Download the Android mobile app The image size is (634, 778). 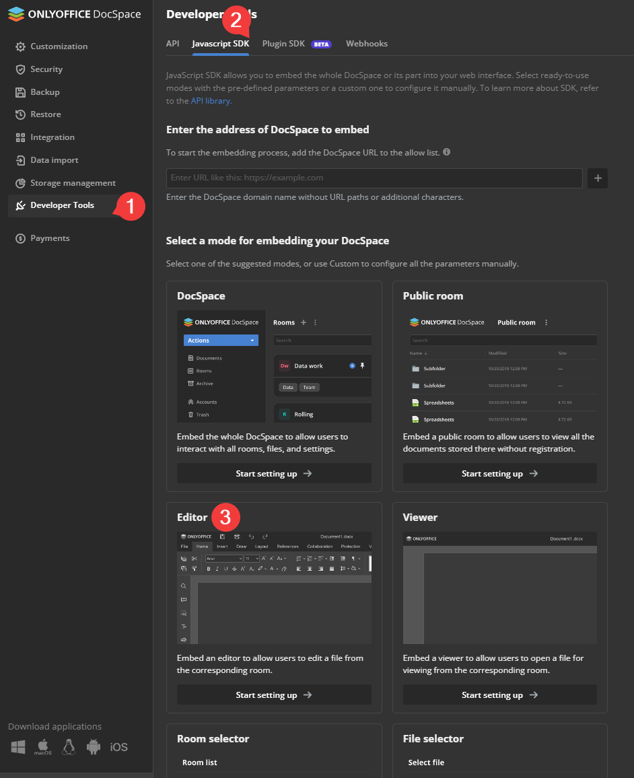(94, 747)
